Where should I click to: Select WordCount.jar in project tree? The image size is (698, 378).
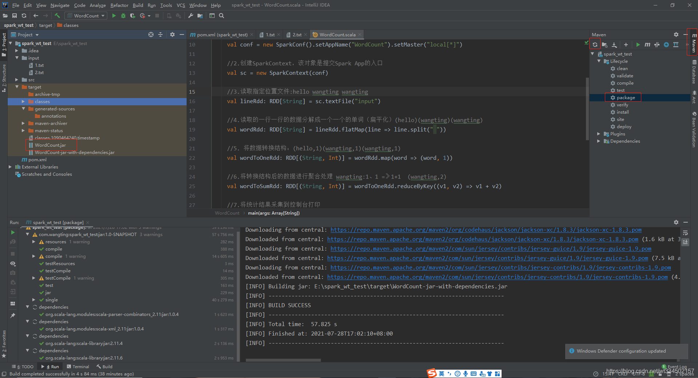[51, 145]
